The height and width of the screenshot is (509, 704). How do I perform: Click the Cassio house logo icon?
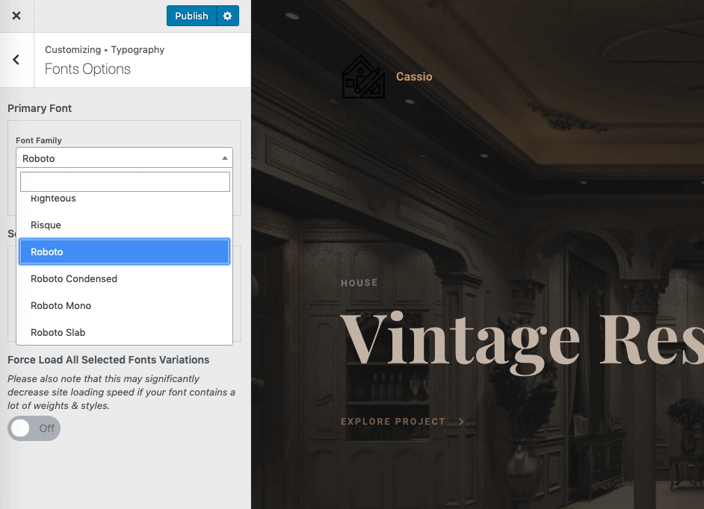pyautogui.click(x=363, y=77)
